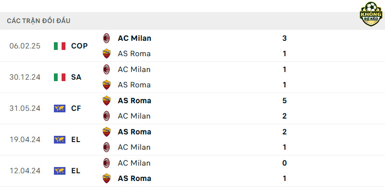Click AC Milan crest in 06.02.25 match

106,38
